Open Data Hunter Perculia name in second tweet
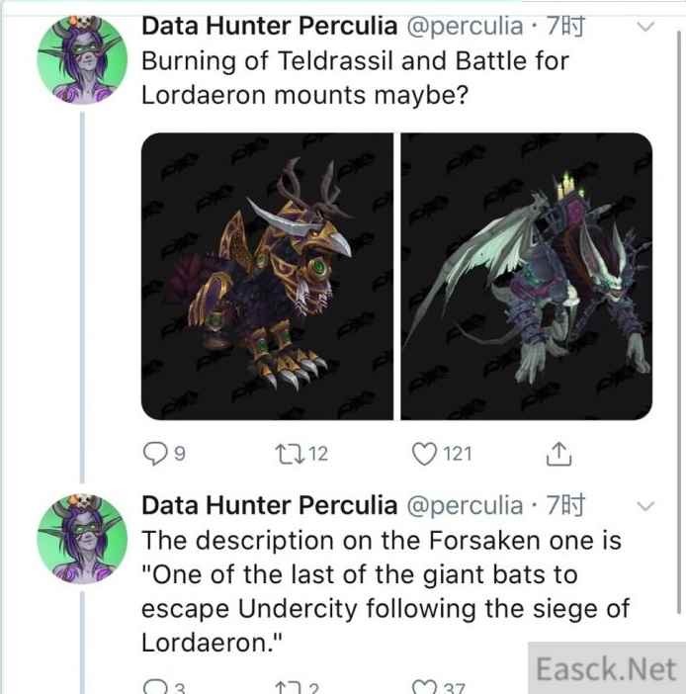The width and height of the screenshot is (686, 694). point(270,505)
